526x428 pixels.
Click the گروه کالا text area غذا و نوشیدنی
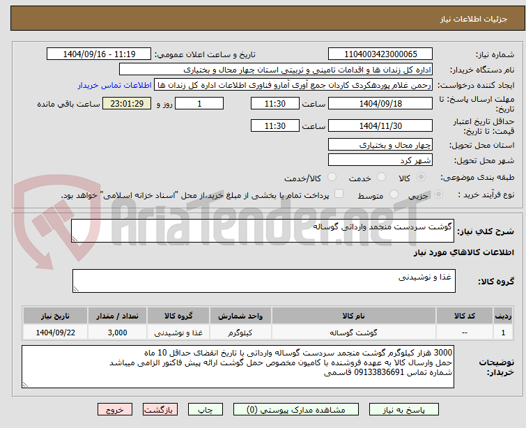pos(264,281)
